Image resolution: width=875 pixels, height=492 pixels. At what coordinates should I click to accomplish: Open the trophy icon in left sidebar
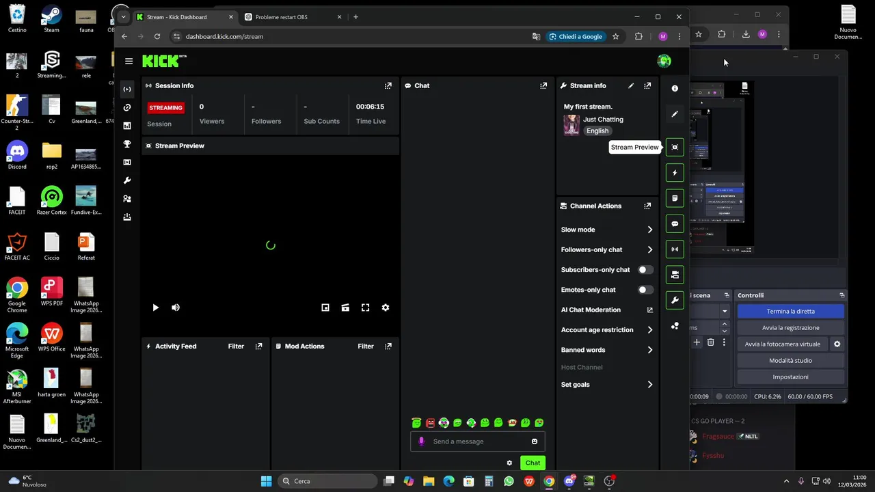pos(127,144)
